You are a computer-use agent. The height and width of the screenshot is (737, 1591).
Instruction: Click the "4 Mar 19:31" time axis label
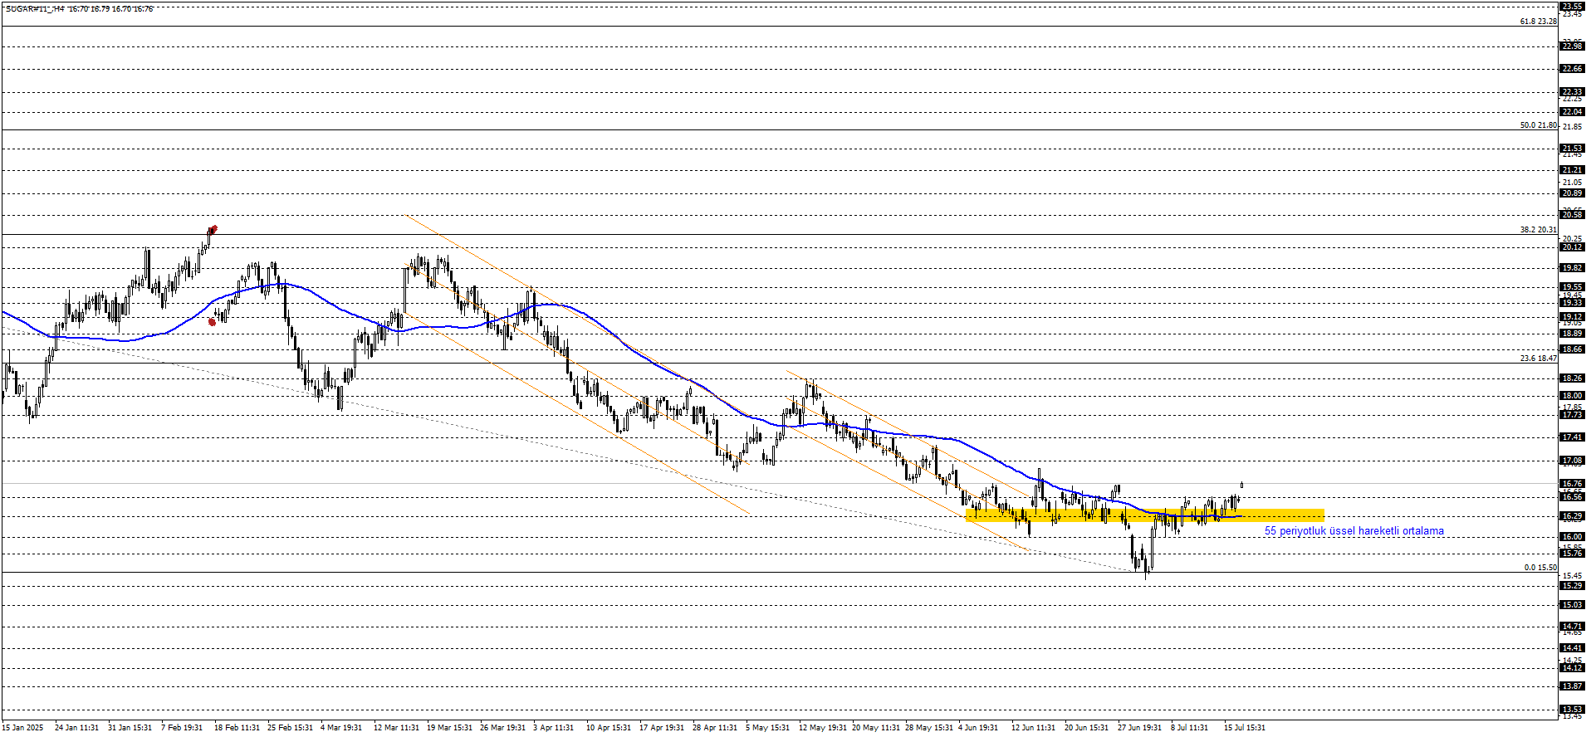[341, 728]
